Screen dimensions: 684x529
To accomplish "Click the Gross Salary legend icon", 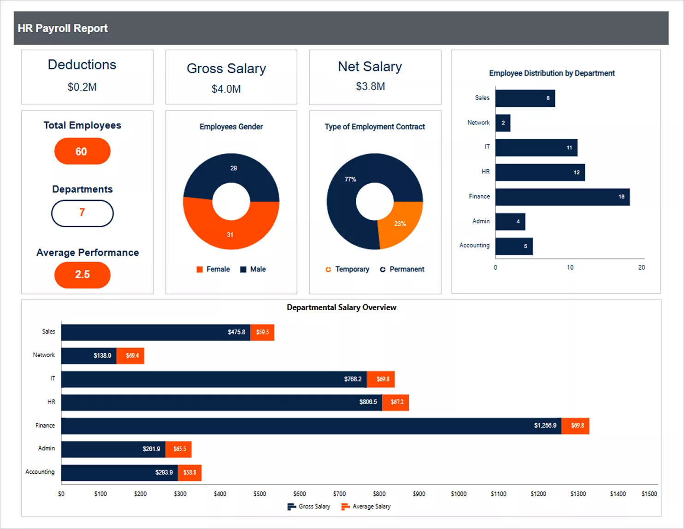I will [x=291, y=507].
